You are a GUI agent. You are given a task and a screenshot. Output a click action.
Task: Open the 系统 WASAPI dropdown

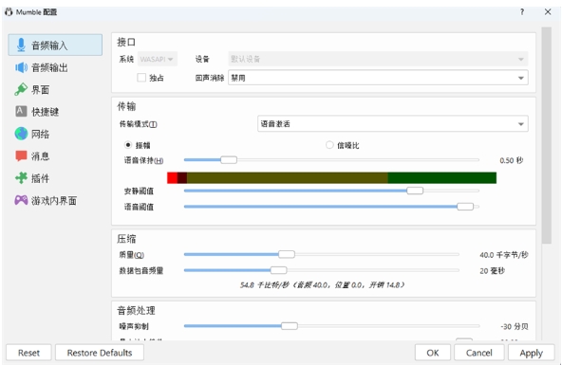(x=158, y=59)
